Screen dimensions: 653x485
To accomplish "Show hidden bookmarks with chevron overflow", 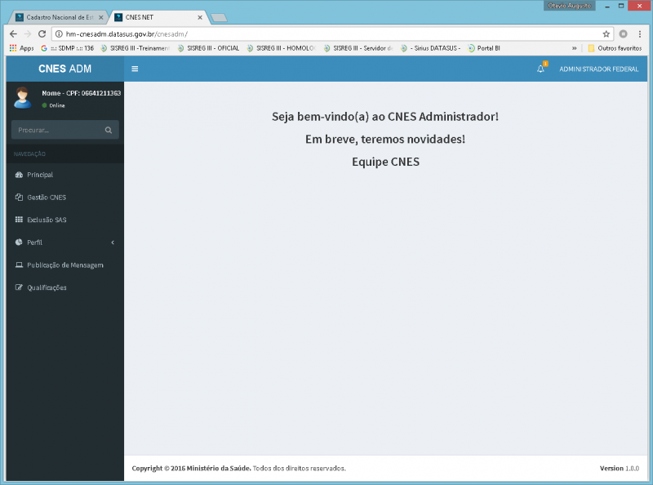I will (575, 48).
